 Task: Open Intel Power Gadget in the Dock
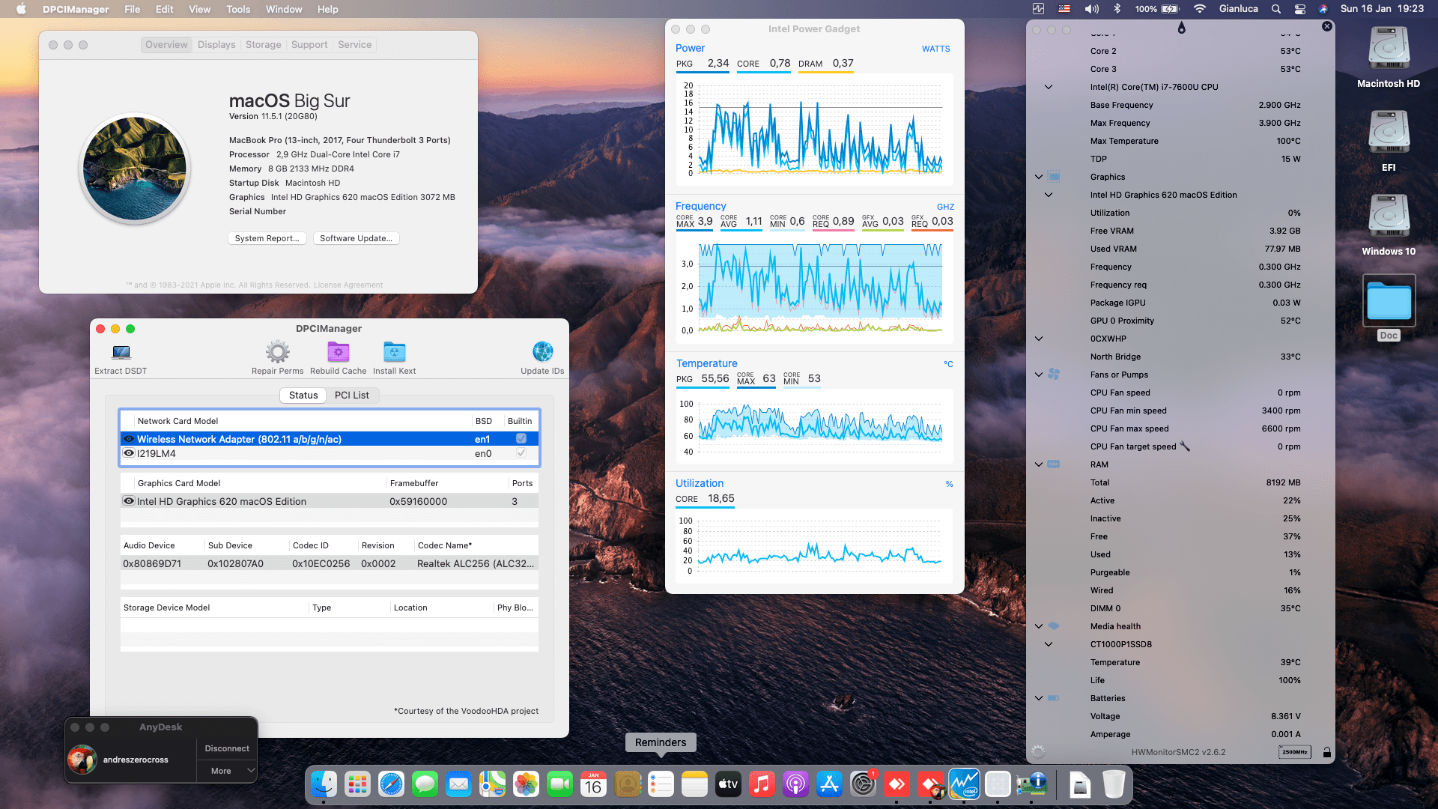[x=964, y=784]
